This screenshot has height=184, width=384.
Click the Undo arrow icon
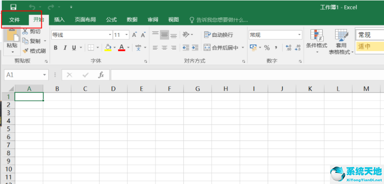coord(32,7)
